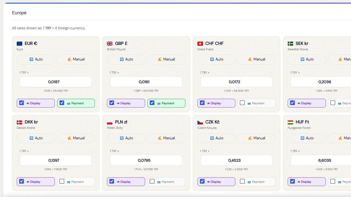Viewport: 351px width, 197px height.
Task: Choose Auto for the Swiss Franc
Action: pos(216,59)
